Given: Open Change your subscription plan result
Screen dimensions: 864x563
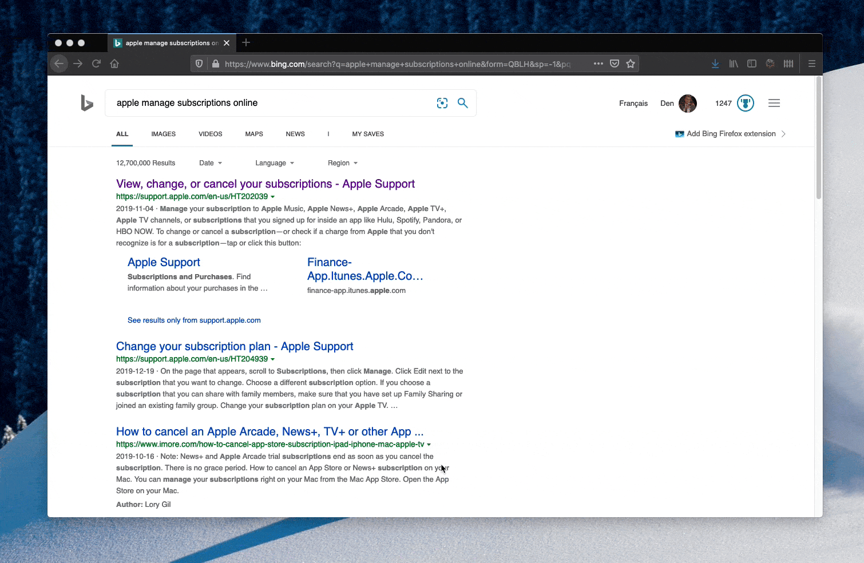Looking at the screenshot, I should click(235, 346).
